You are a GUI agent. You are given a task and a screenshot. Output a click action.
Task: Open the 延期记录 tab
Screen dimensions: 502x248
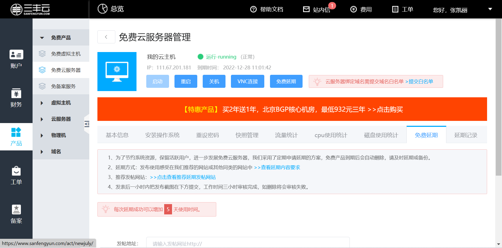click(x=466, y=135)
